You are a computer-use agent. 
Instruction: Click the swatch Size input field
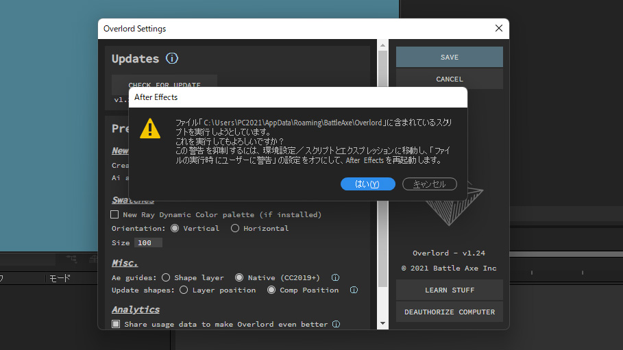point(148,242)
